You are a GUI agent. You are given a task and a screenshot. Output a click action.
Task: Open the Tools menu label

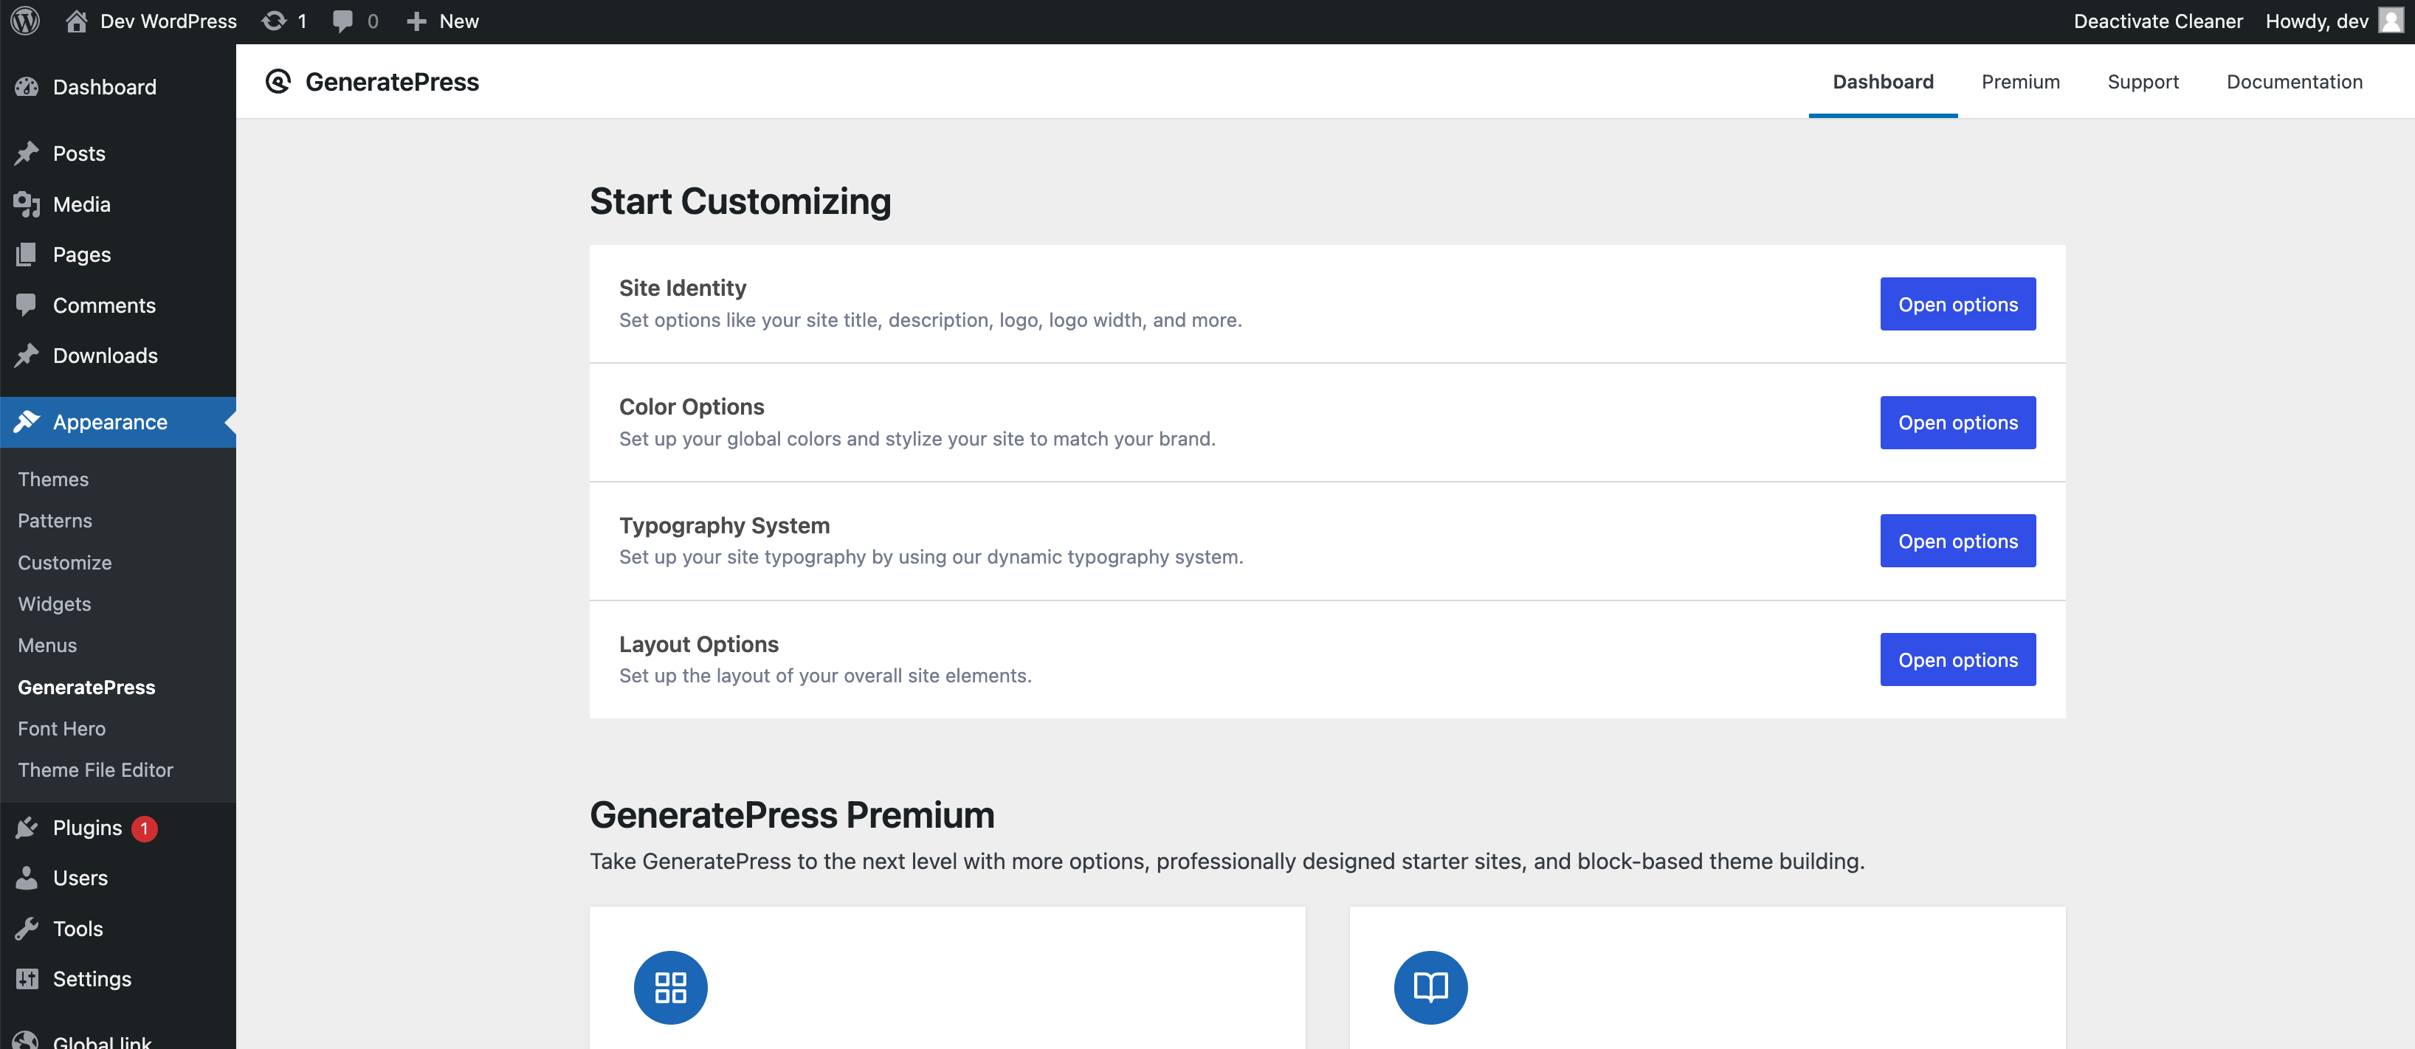[x=77, y=928]
